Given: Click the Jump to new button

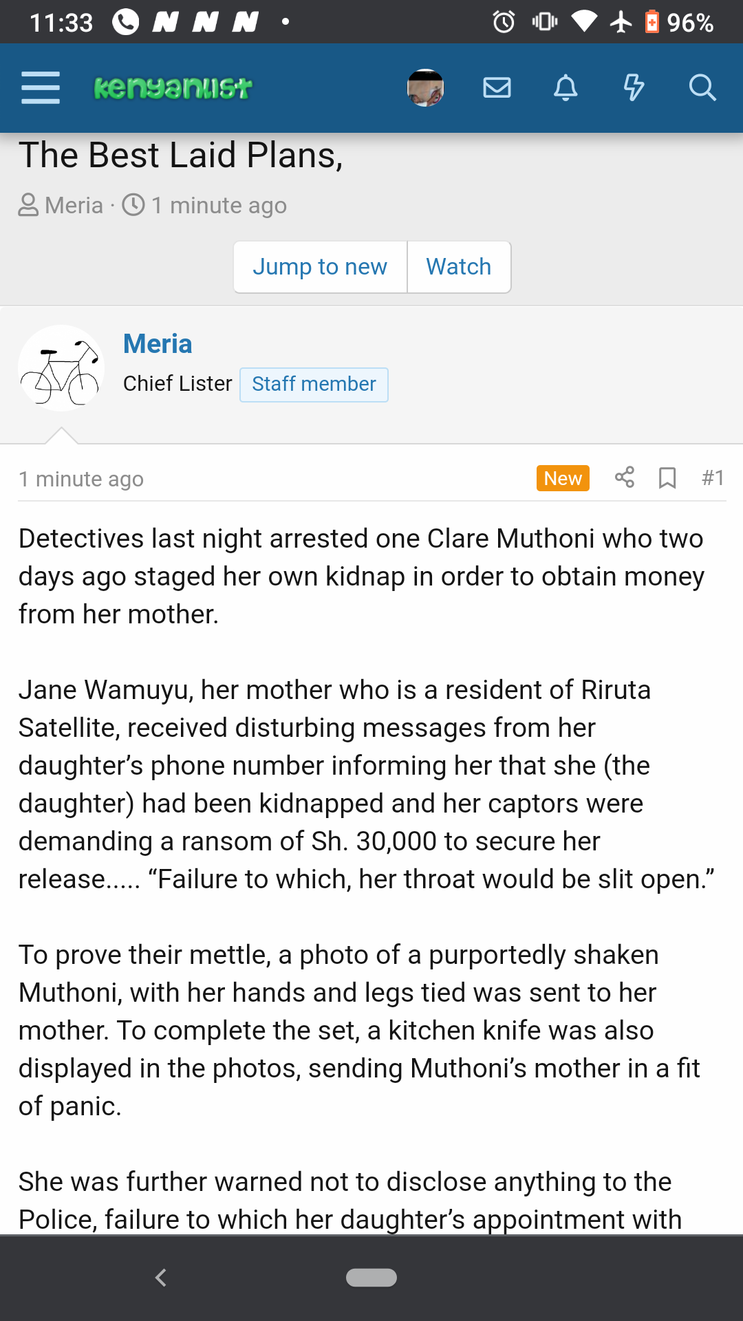Looking at the screenshot, I should pyautogui.click(x=320, y=267).
